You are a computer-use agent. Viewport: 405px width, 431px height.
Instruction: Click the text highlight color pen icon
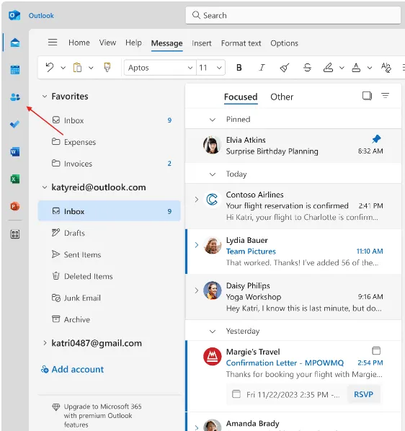click(x=328, y=67)
